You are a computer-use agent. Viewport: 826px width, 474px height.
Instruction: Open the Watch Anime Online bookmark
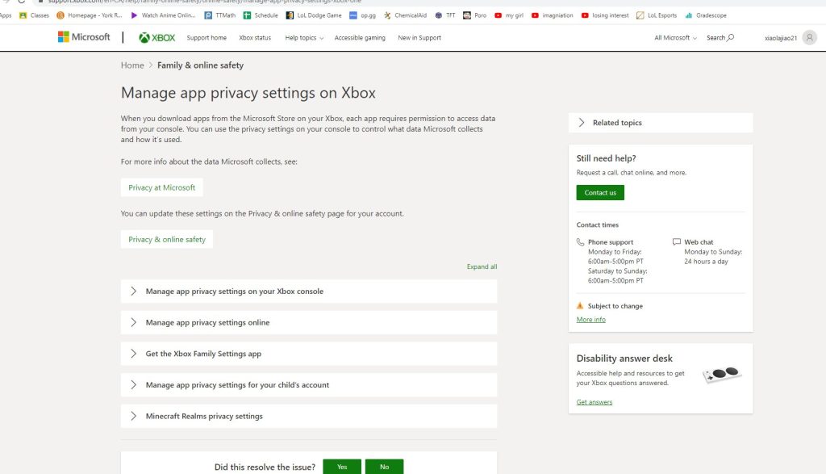(x=163, y=15)
